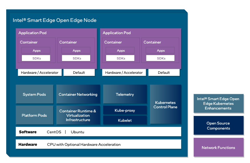Select the Kube-proxy block
Image resolution: width=250 pixels, height=163 pixels.
pos(125,110)
